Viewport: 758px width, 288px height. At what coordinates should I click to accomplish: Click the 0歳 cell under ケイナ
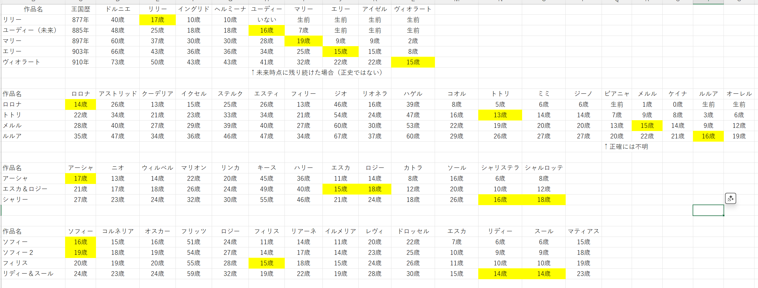678,104
